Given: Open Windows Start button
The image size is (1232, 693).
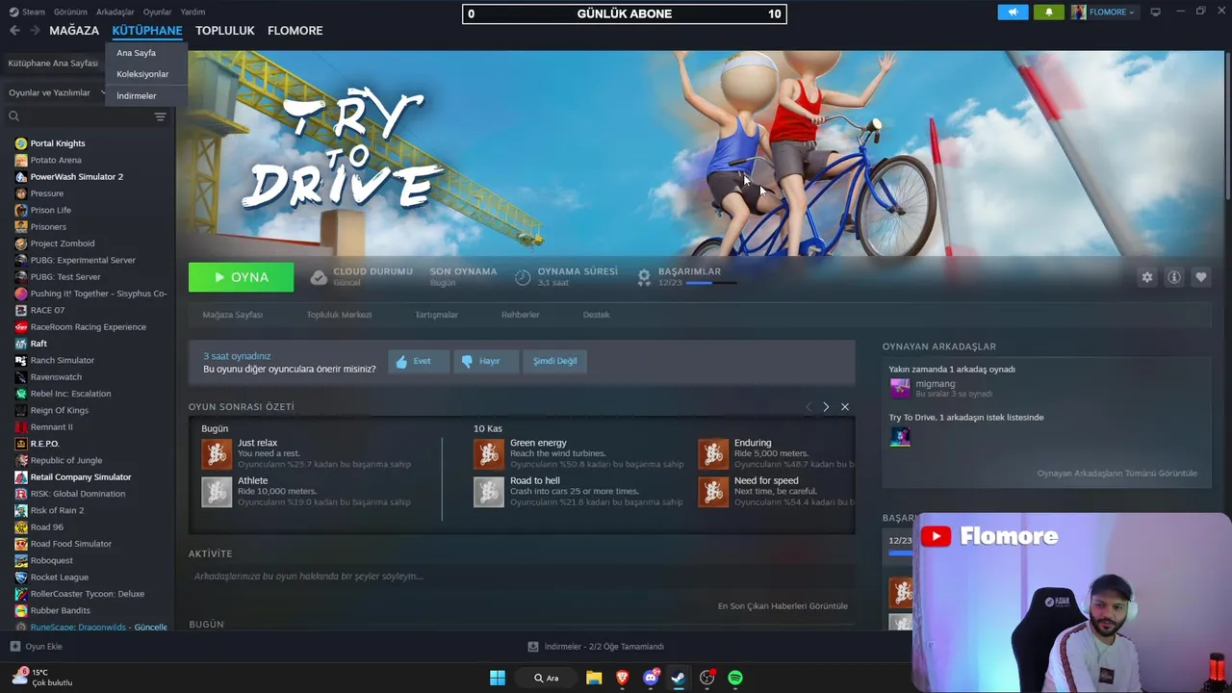Looking at the screenshot, I should pyautogui.click(x=498, y=678).
